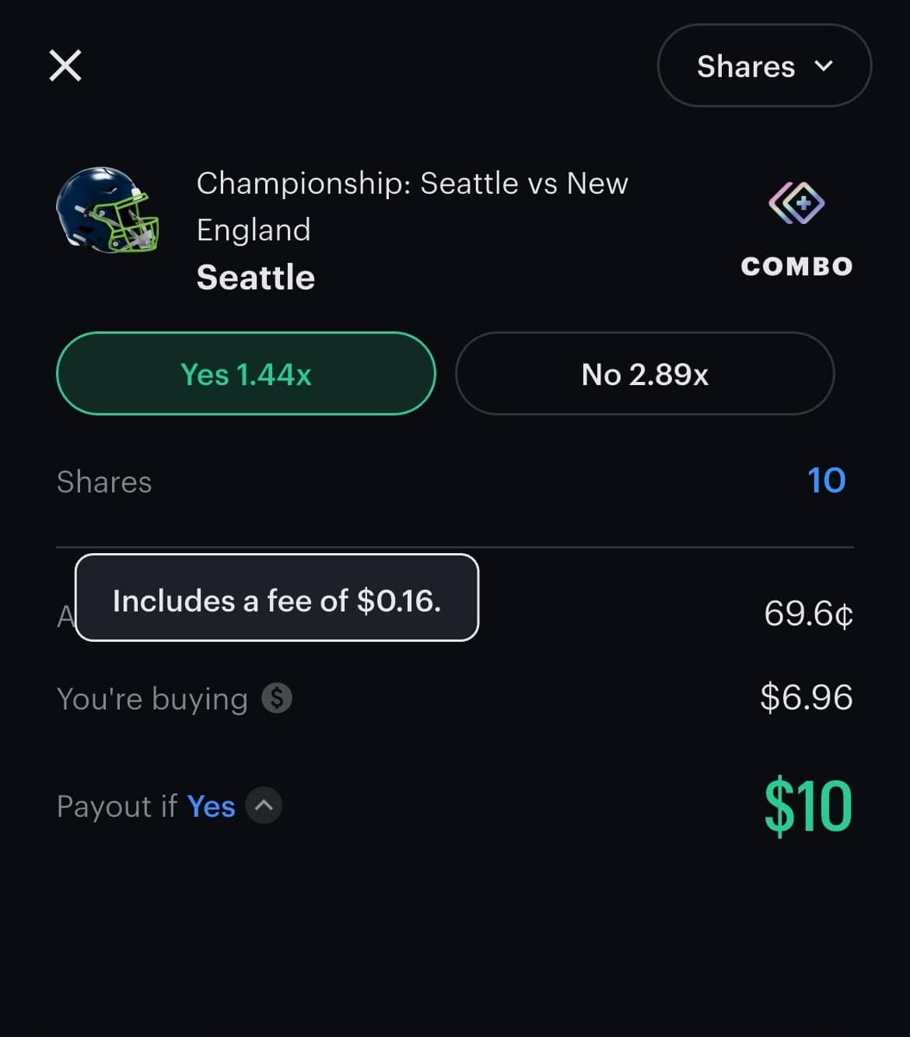The image size is (910, 1037).
Task: Collapse the Payout if Yes chevron
Action: [x=264, y=805]
